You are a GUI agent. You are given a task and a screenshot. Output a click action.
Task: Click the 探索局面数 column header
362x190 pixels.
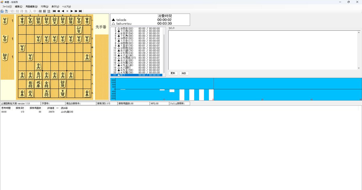[35, 108]
